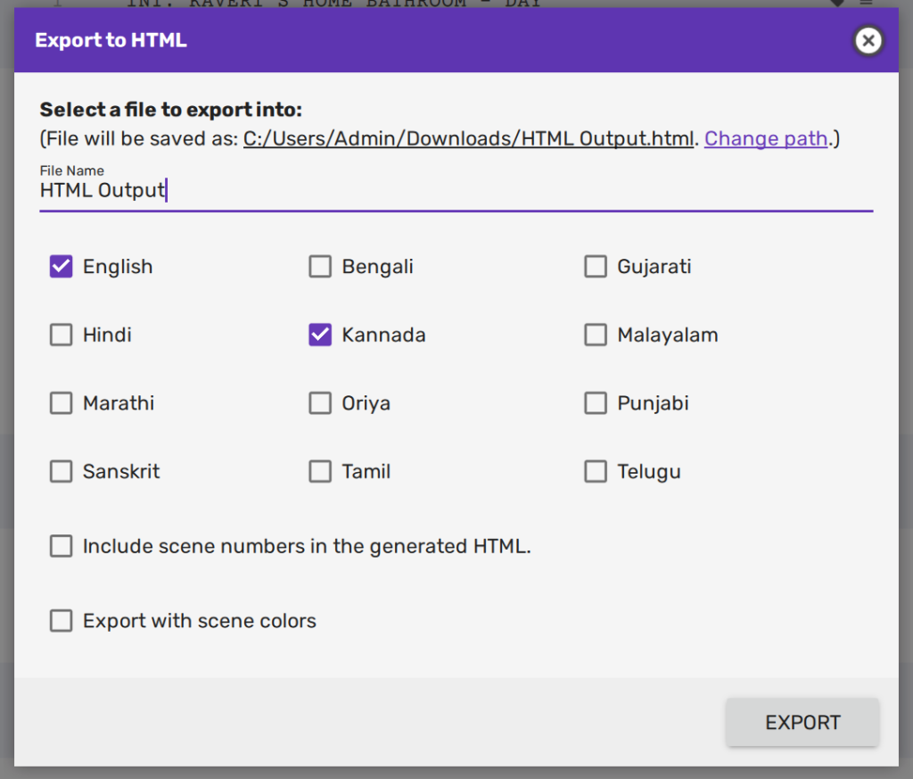Uncheck the English language checkbox

point(61,267)
